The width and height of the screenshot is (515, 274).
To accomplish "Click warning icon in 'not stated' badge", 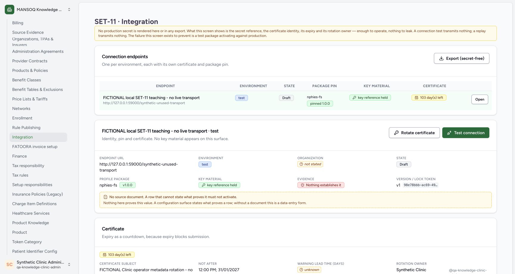I will tap(301, 164).
